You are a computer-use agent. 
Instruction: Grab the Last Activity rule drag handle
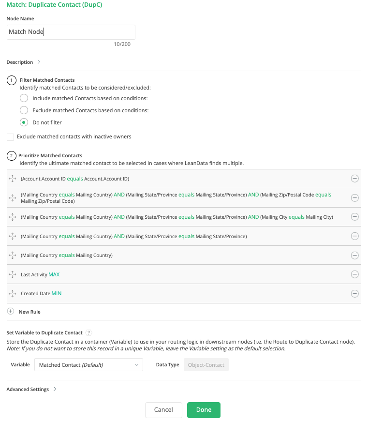tap(12, 274)
